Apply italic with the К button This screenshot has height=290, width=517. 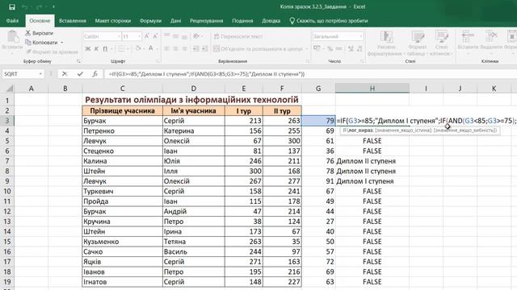click(96, 48)
